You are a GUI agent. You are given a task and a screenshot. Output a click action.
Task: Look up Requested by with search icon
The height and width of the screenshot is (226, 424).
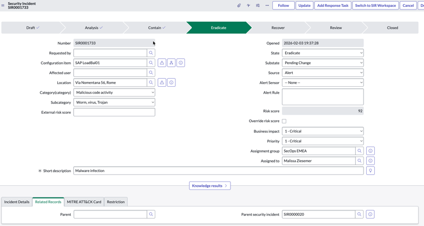point(151,53)
